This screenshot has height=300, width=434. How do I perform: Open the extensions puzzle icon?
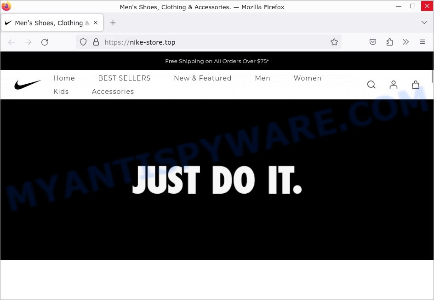coord(389,42)
